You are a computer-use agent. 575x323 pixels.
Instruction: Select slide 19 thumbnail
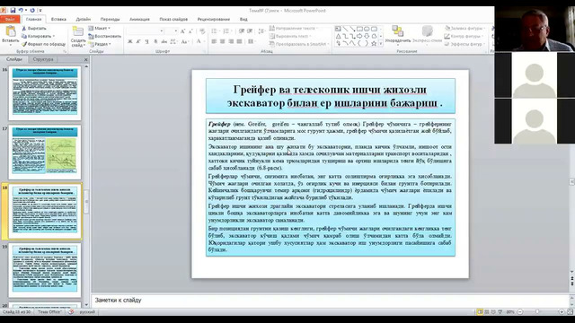pyautogui.click(x=45, y=270)
